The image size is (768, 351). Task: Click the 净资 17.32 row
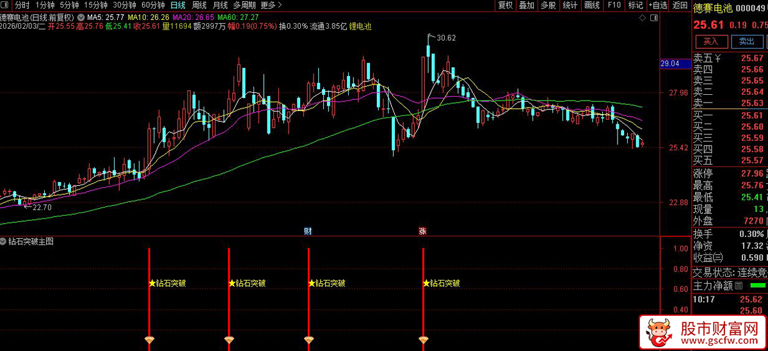point(730,245)
